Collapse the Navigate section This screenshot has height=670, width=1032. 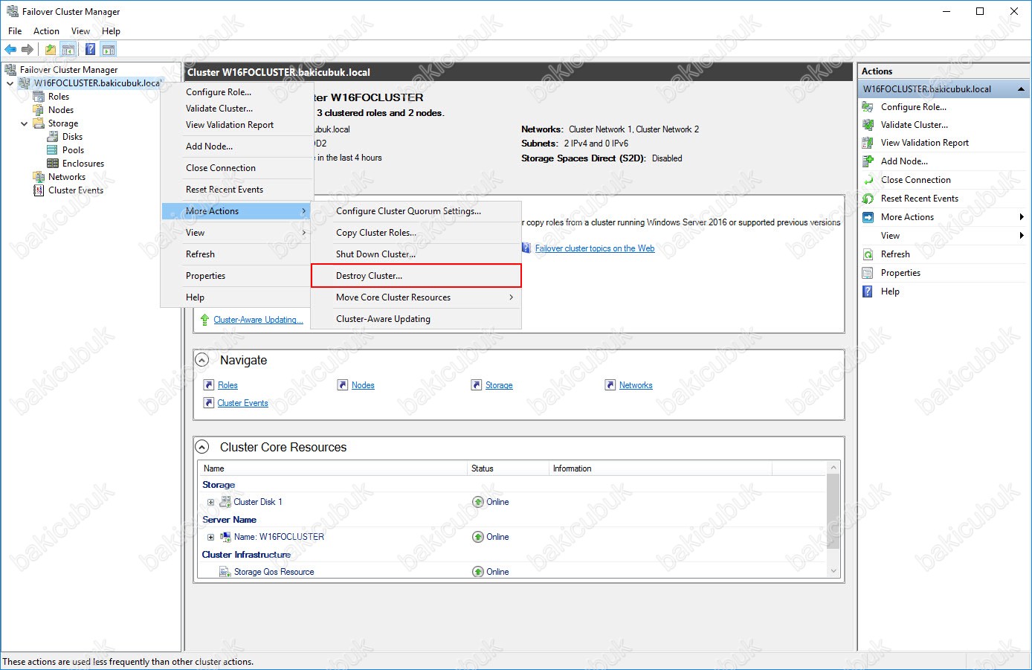pos(201,360)
